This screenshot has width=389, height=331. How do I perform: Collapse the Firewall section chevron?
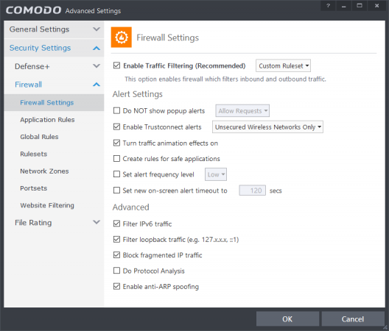(97, 85)
